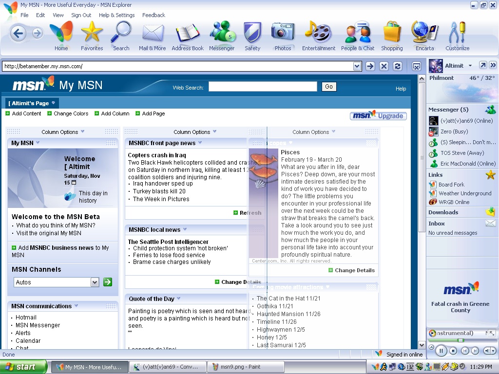Screen dimensions: 499x374
Task: Open the Shopping bag icon
Action: [x=392, y=32]
